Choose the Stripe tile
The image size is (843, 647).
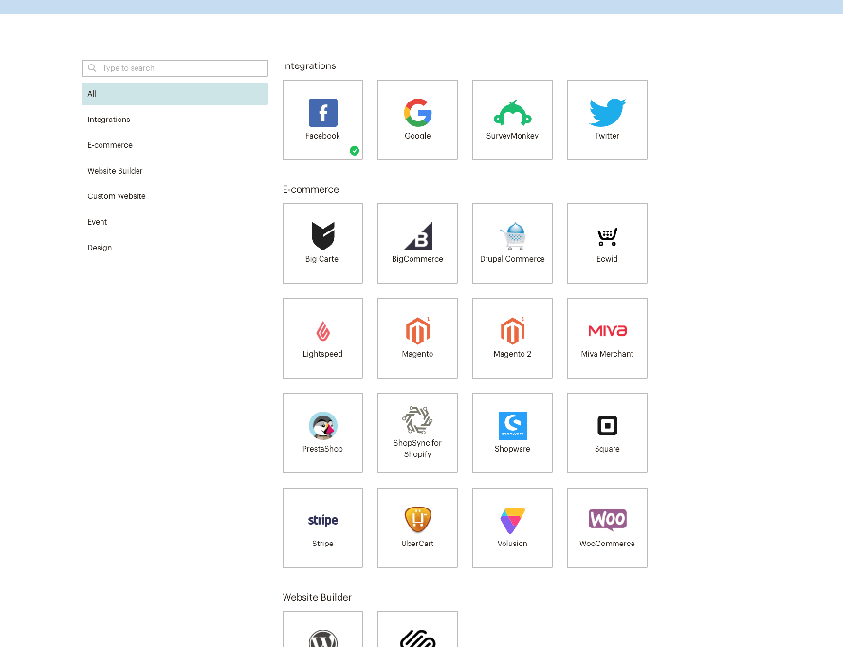coord(322,527)
